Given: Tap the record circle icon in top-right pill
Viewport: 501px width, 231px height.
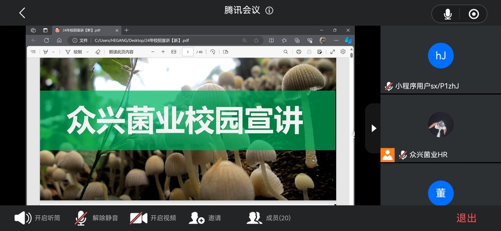Looking at the screenshot, I should click(x=473, y=14).
